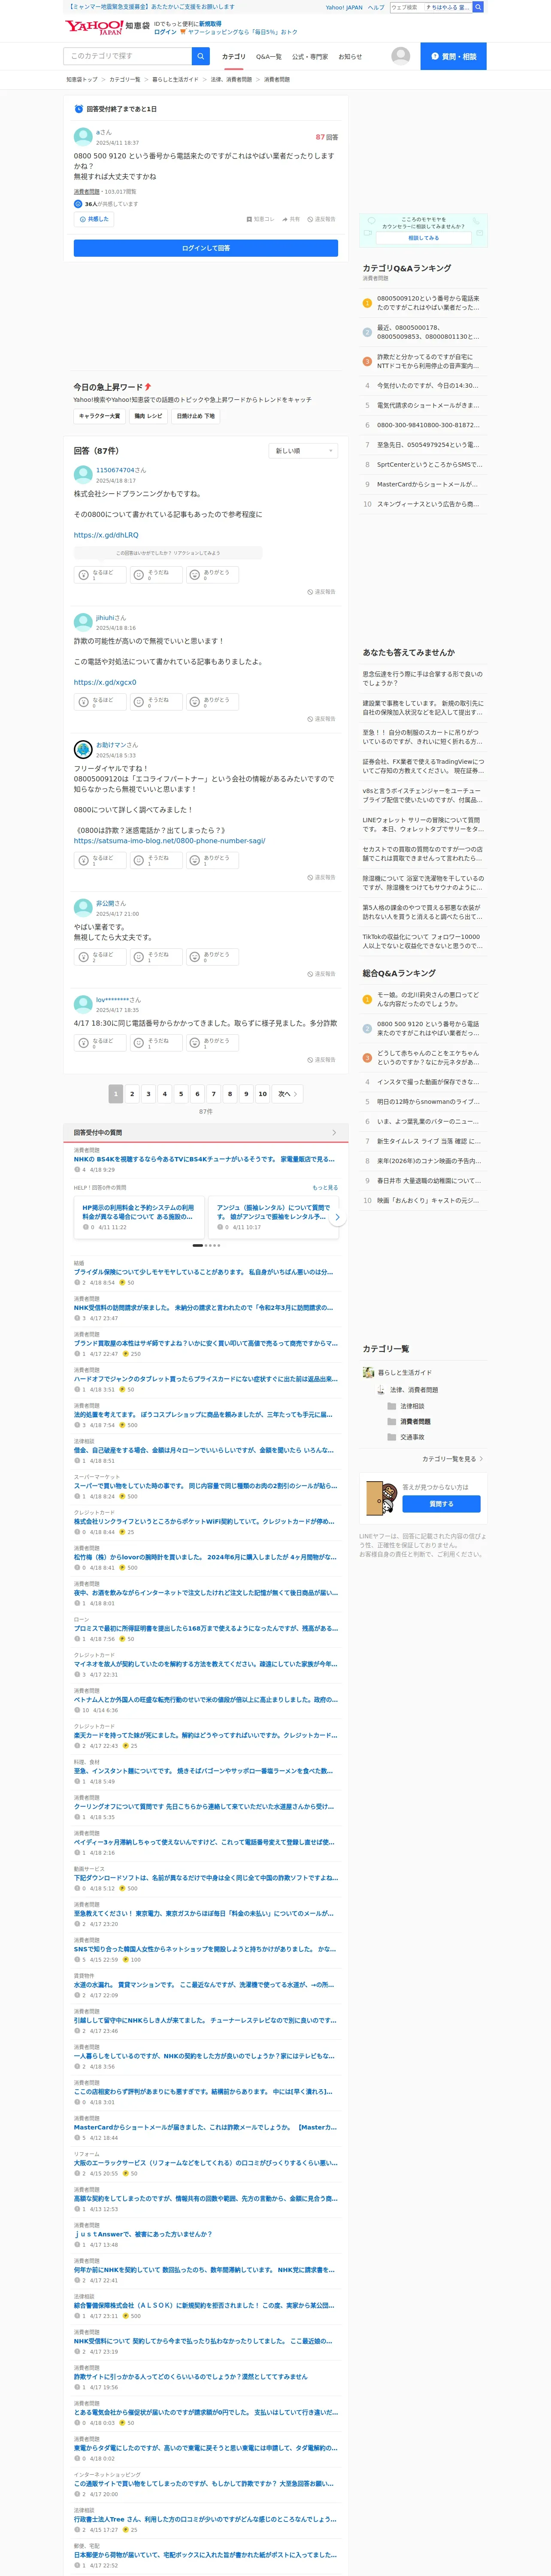Go to answers page 2
The height and width of the screenshot is (2576, 551).
point(132,1094)
